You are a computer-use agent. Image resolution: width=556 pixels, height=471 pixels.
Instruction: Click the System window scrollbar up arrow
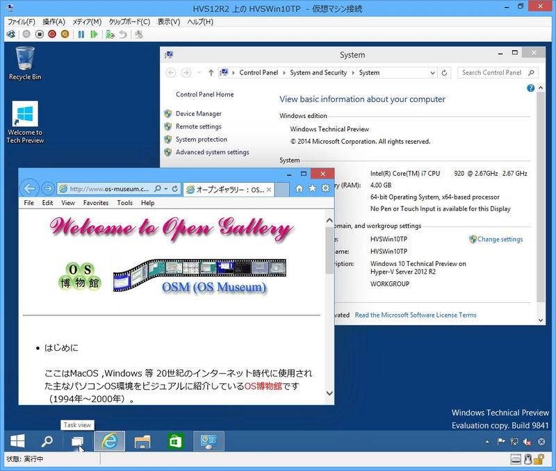coord(541,87)
